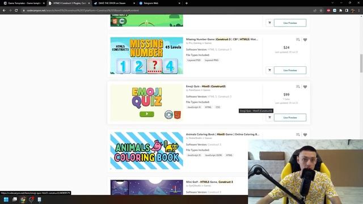Select Emoji Quiz's JavaScript JS tag
Screen dimensions: 363x204
tap(194, 107)
